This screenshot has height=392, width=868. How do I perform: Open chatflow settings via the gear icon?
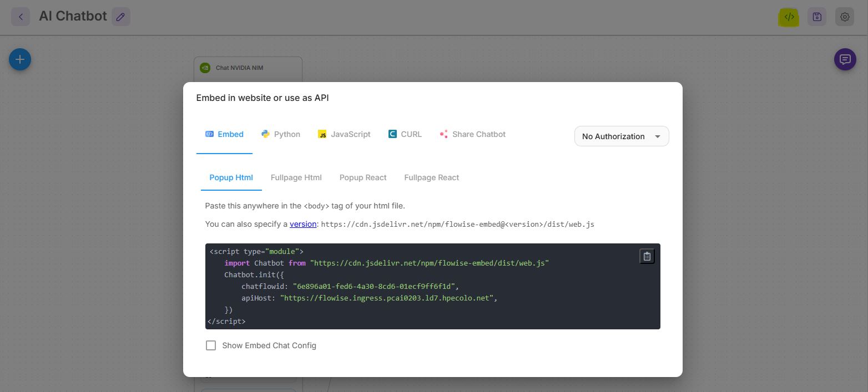pyautogui.click(x=844, y=17)
